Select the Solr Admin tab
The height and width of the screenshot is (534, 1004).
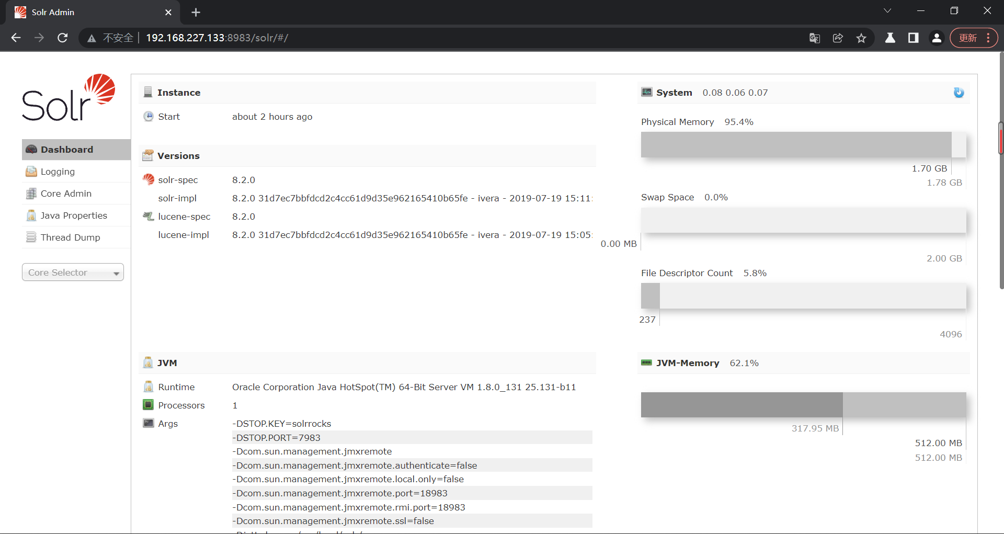pos(92,13)
